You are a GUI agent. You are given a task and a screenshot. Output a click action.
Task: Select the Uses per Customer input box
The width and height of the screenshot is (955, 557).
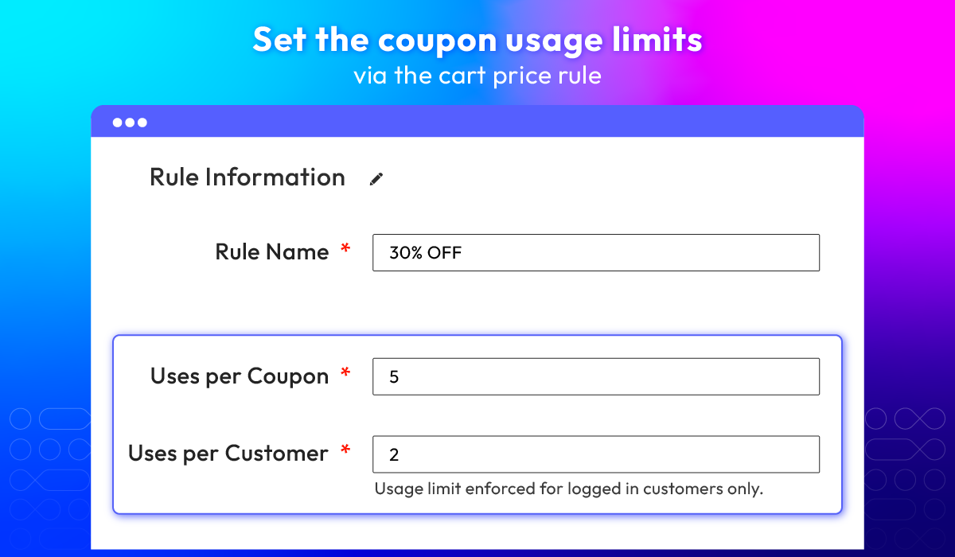(595, 454)
